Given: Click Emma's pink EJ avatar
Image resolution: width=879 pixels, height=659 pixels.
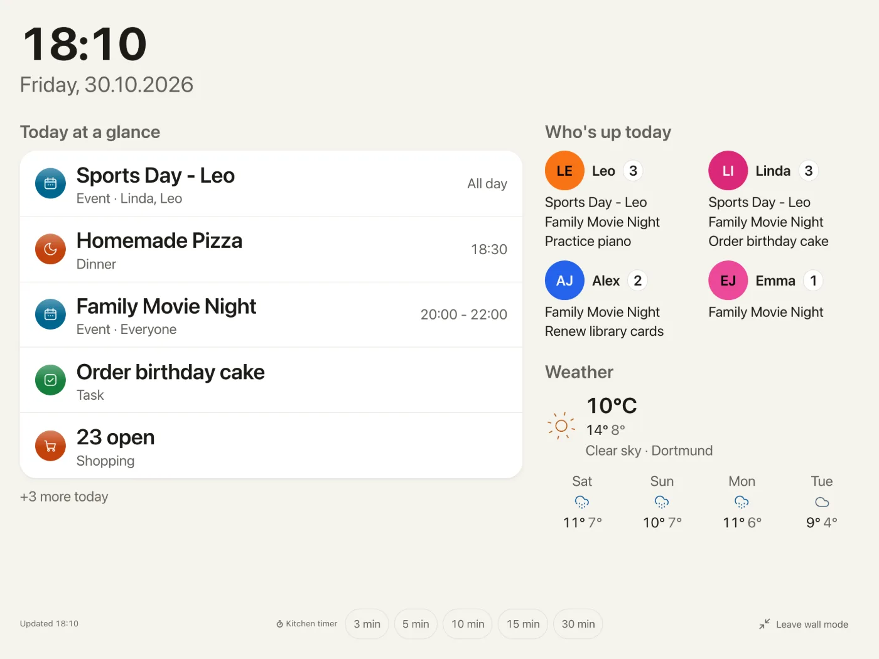Looking at the screenshot, I should [x=728, y=281].
